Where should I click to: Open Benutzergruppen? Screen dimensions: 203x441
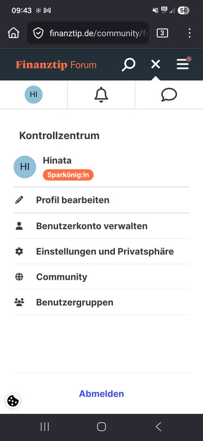[101, 302]
